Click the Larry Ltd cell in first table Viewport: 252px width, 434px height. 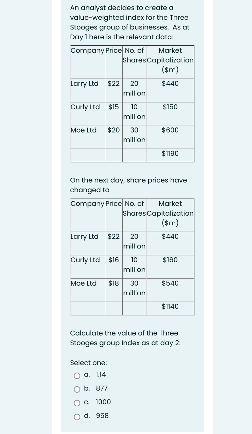click(84, 84)
